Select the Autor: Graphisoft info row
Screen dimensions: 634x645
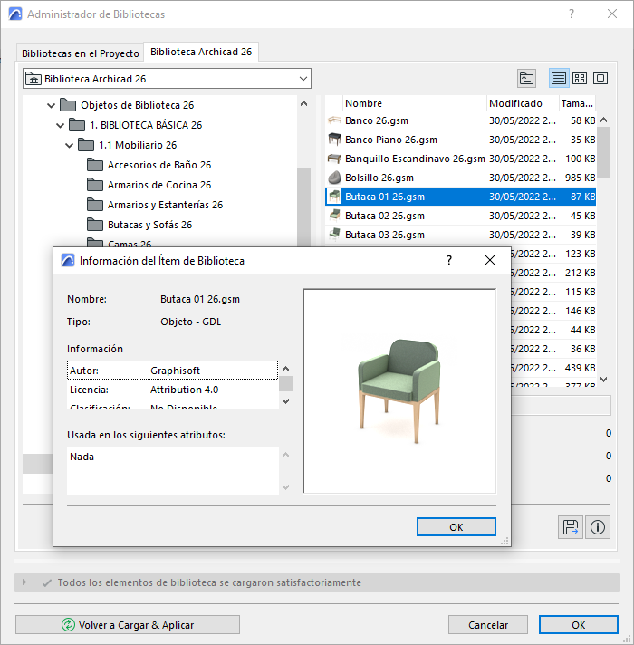coord(173,371)
